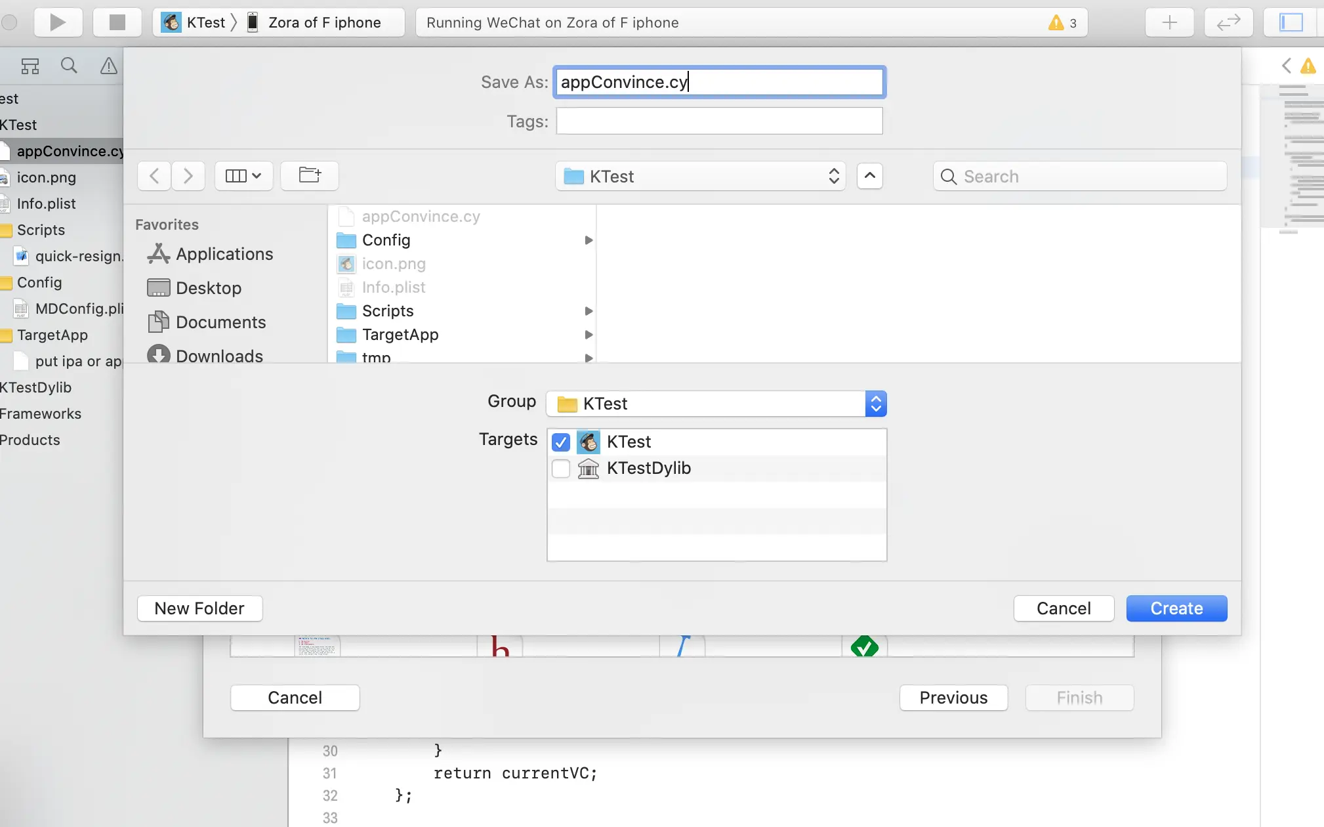Open the code review arrows icon

[1228, 22]
